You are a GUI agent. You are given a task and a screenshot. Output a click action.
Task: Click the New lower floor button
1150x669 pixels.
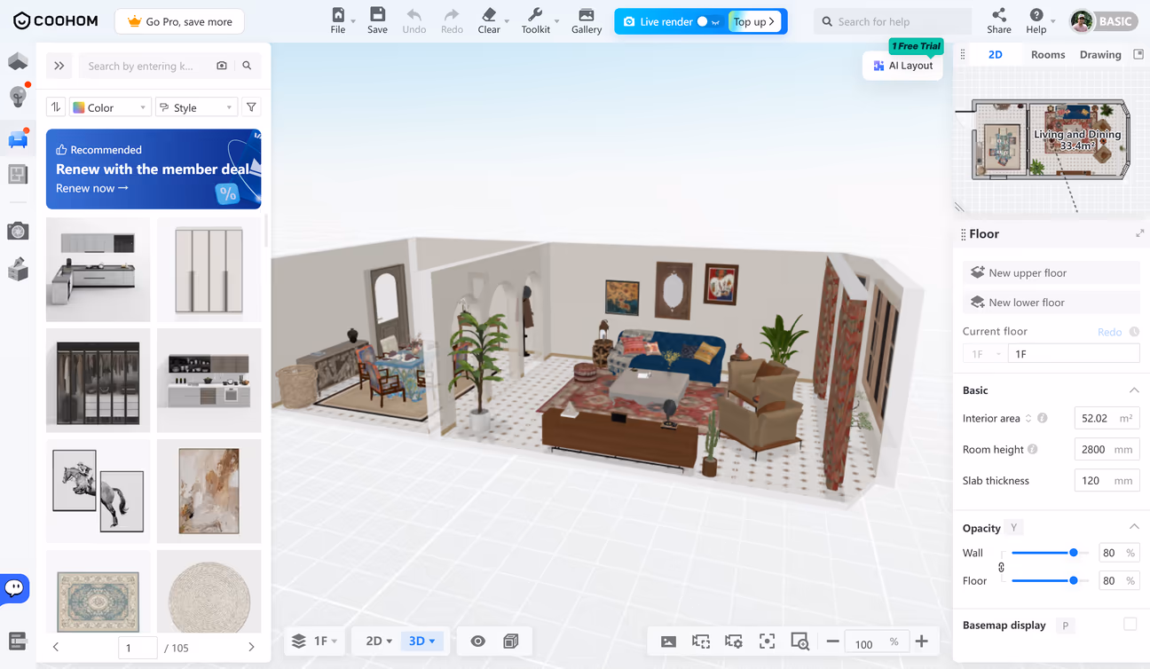[x=1051, y=302]
